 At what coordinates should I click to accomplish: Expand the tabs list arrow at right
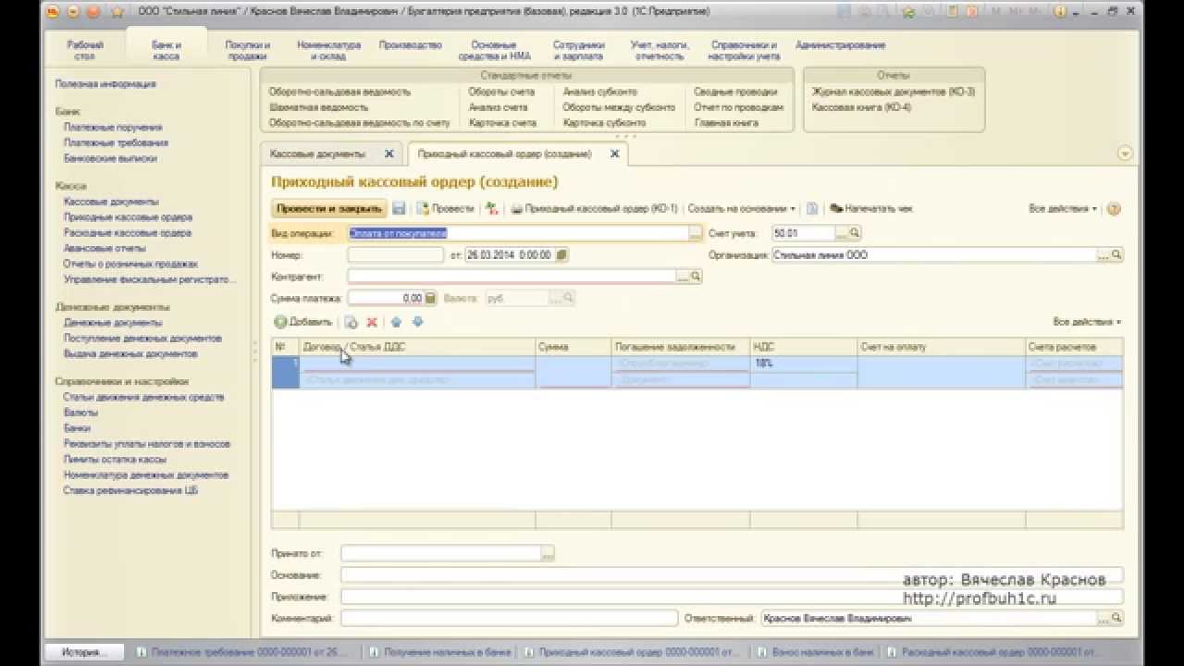click(x=1126, y=154)
